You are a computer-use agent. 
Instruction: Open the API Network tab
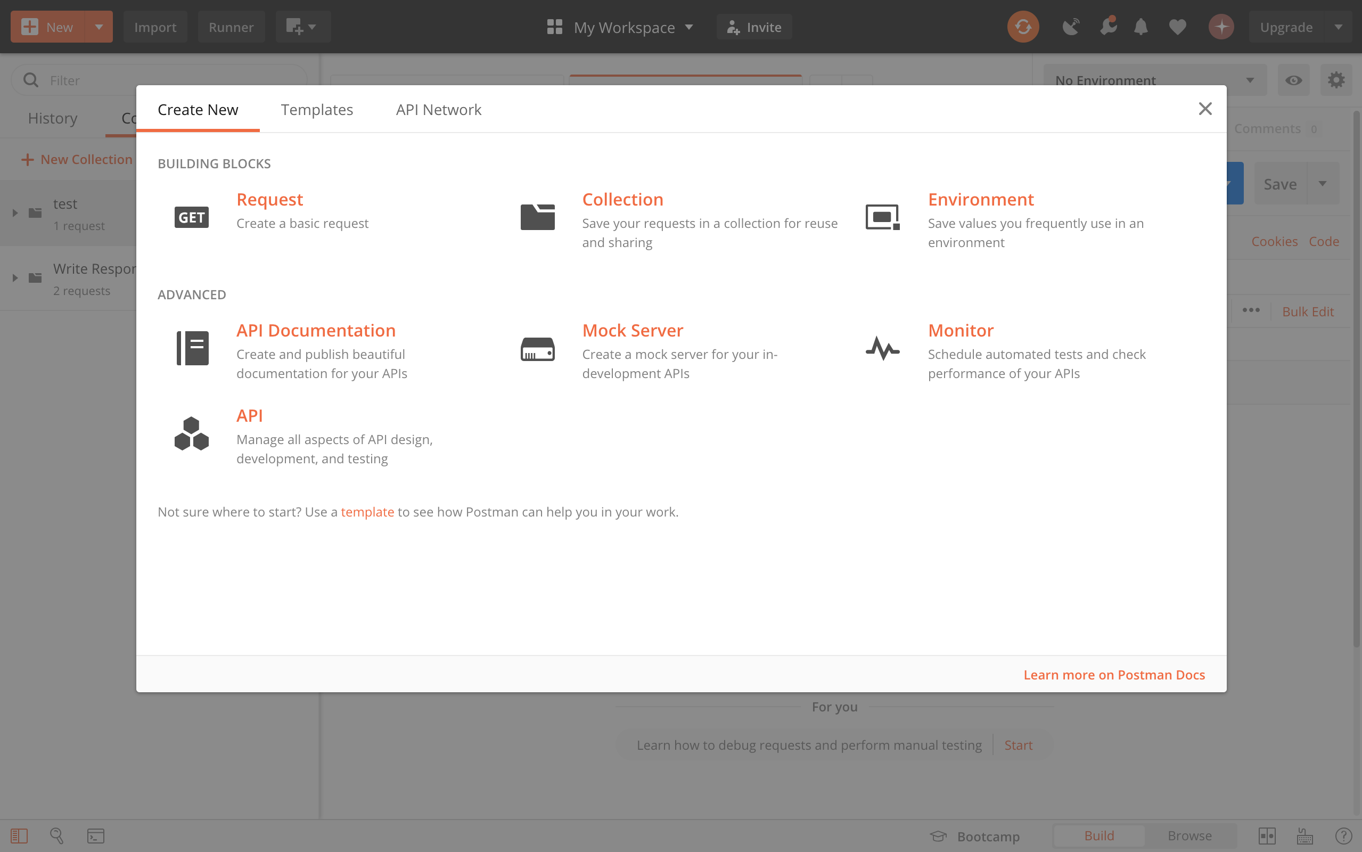point(438,109)
